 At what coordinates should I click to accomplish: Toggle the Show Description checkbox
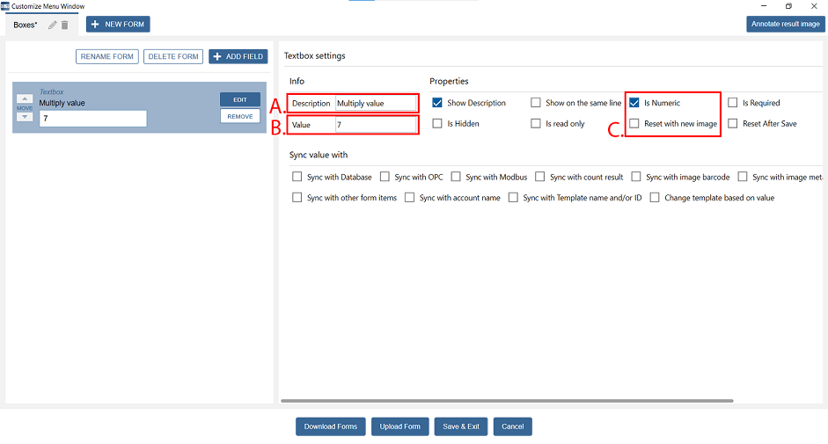click(x=437, y=103)
